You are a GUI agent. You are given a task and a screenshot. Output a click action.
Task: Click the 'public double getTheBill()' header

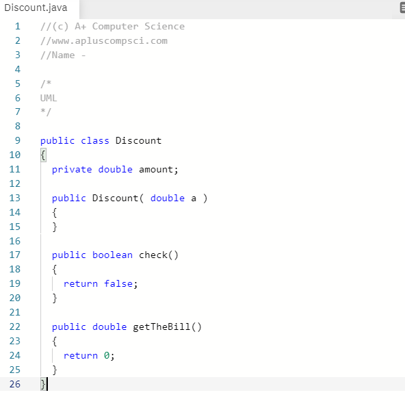tap(127, 327)
